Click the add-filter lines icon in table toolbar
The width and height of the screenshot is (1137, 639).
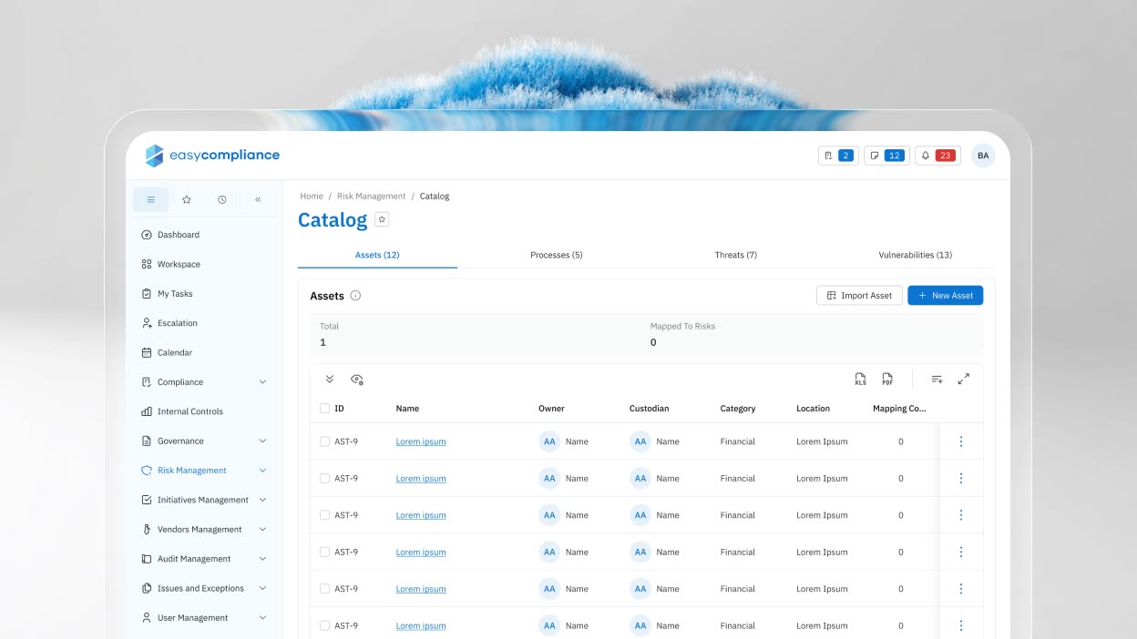coord(937,380)
